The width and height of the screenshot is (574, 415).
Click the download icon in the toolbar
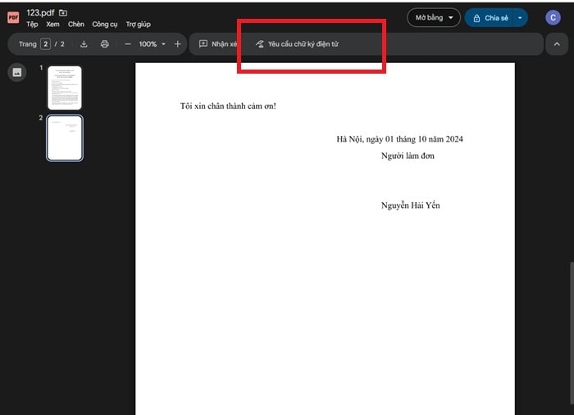84,44
